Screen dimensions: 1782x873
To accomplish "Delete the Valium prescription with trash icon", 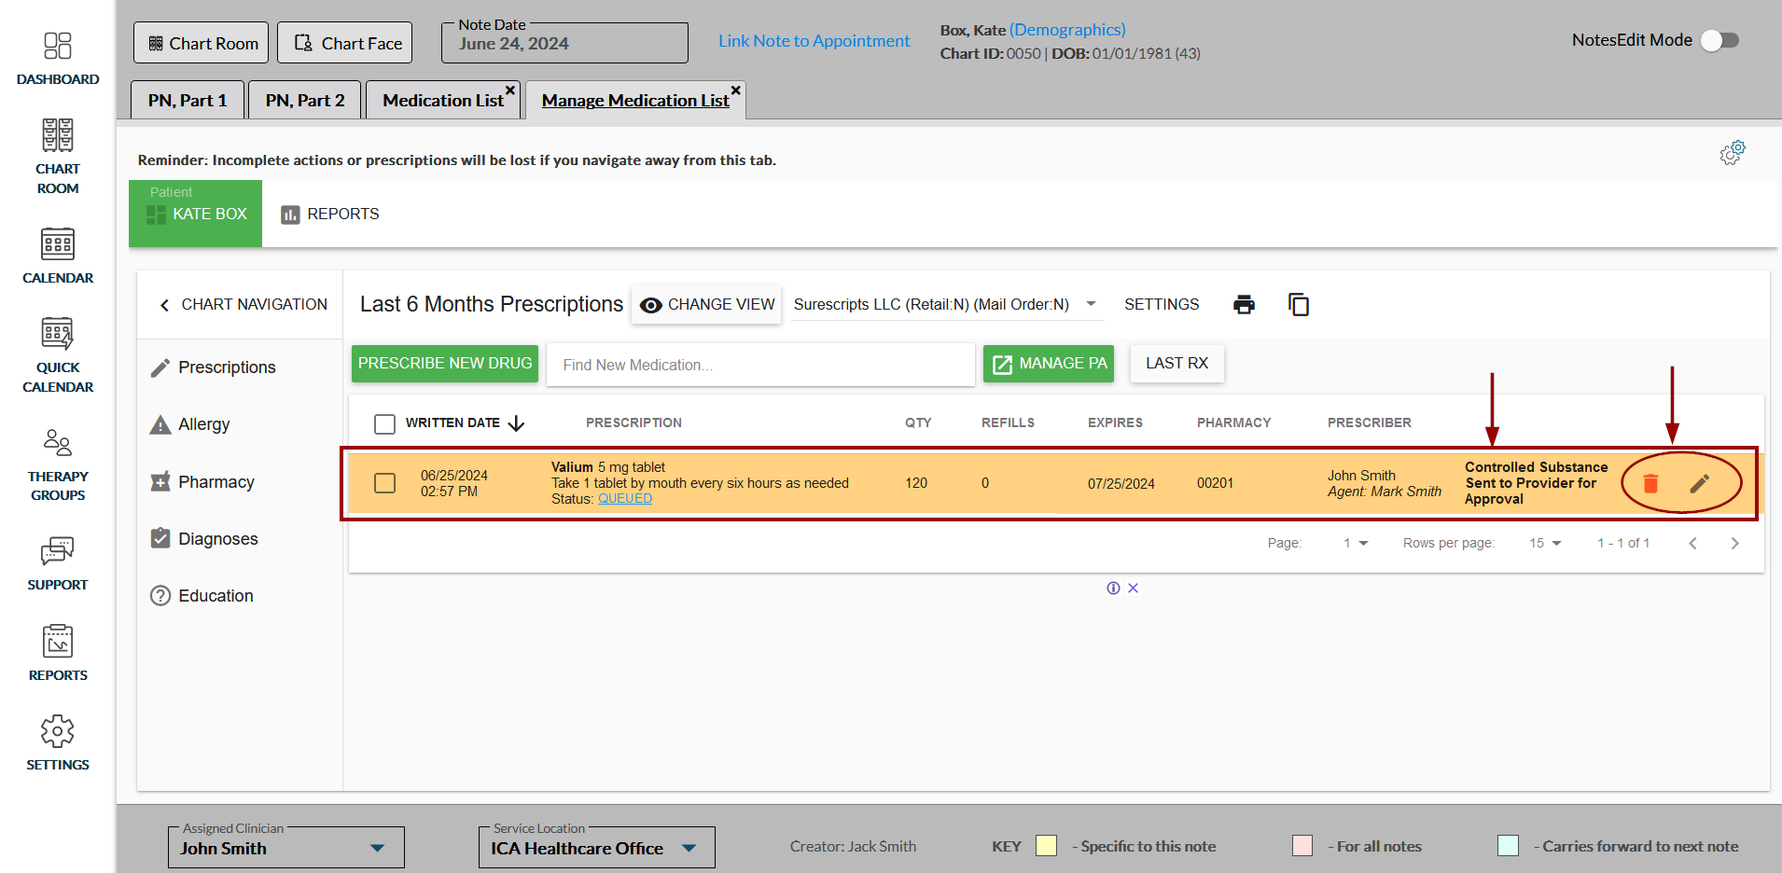I will (x=1650, y=483).
